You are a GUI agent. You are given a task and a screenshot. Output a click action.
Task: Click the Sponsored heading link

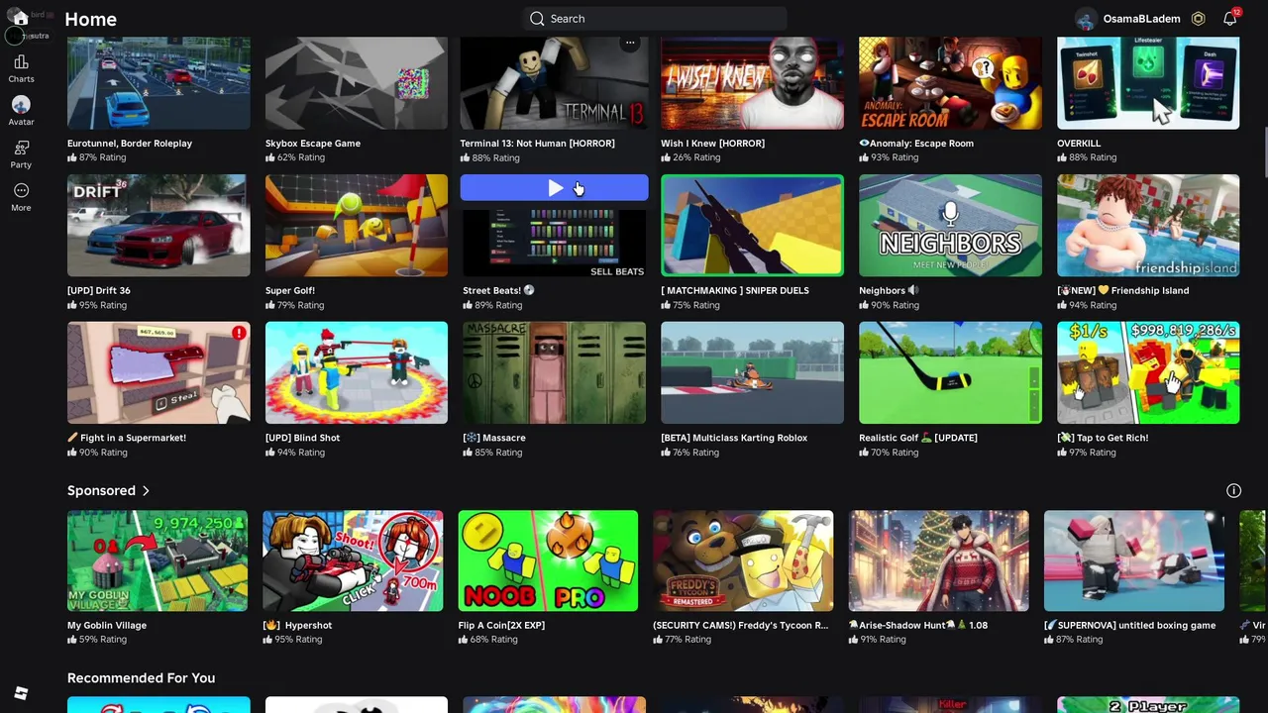pos(101,491)
